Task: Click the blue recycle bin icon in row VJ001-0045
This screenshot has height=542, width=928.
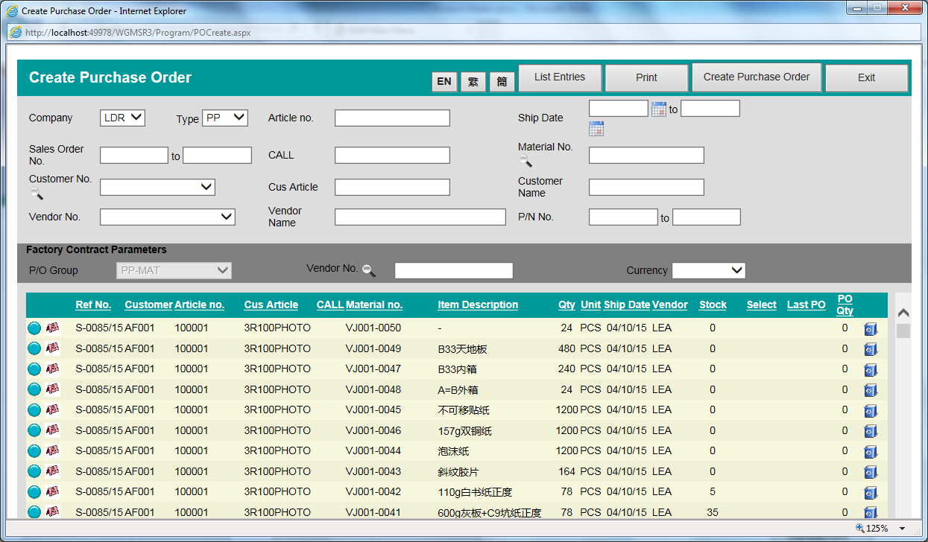Action: (871, 411)
